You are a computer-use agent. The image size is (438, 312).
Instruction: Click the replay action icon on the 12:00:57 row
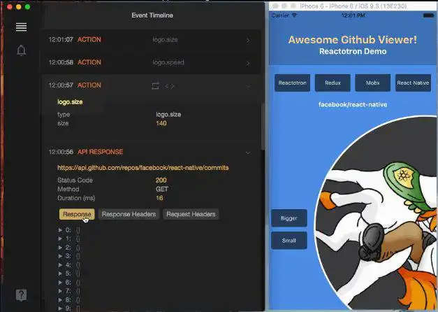click(x=155, y=86)
